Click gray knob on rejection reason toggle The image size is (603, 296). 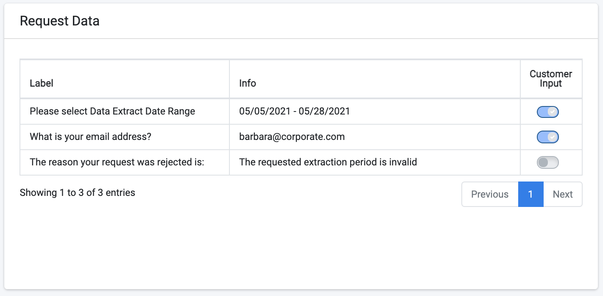tap(543, 162)
